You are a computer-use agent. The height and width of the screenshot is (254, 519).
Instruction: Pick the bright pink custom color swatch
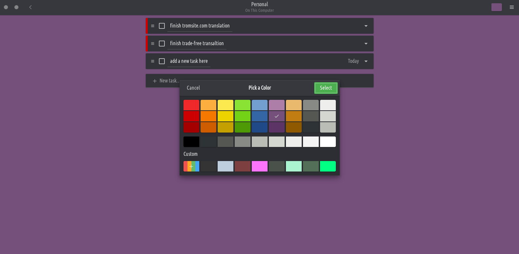click(260, 166)
